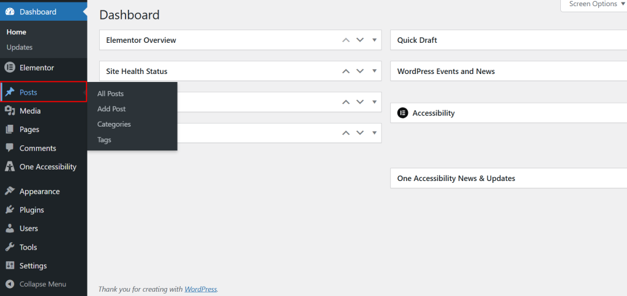Click the Appearance paintbrush icon
Screen dimensions: 627x296
pos(10,191)
